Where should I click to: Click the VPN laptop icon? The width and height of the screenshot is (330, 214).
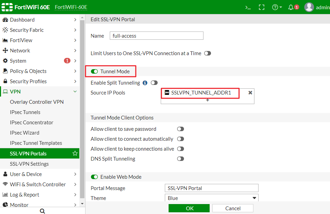5,92
